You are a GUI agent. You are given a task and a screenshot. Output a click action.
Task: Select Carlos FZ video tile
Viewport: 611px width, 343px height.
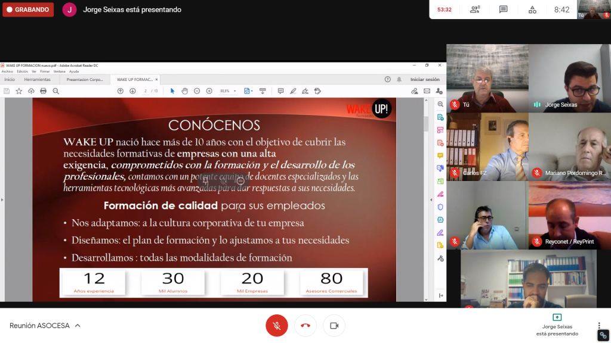[487, 146]
